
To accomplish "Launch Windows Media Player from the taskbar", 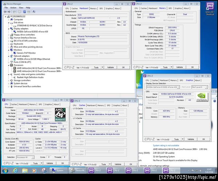I will pos(34,170).
